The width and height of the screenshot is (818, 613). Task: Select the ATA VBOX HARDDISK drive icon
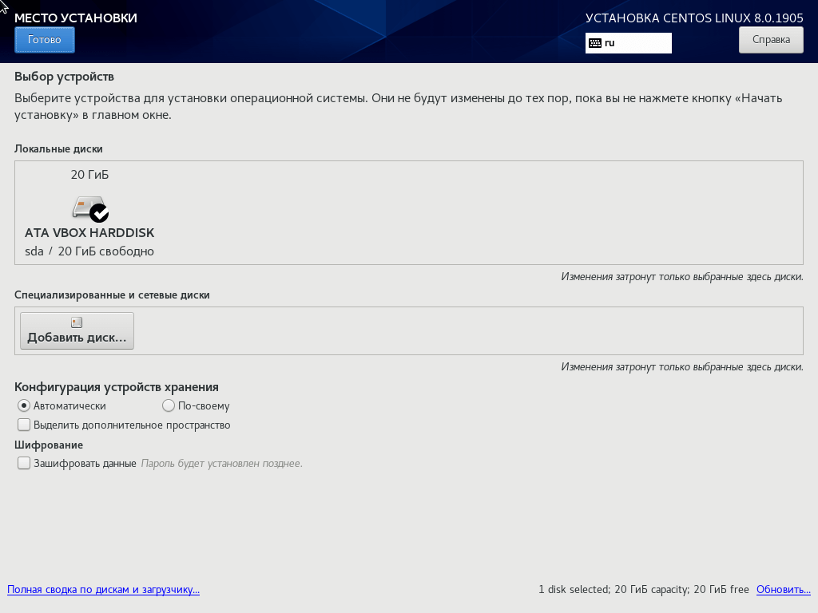pyautogui.click(x=90, y=208)
